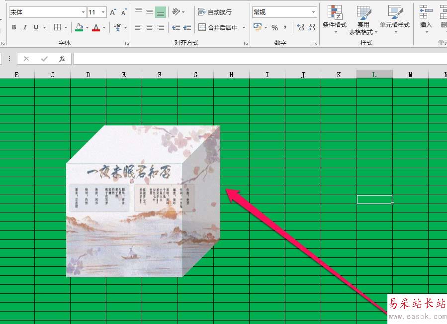The width and height of the screenshot is (447, 324).
Task: Increase decimal places
Action: click(300, 27)
